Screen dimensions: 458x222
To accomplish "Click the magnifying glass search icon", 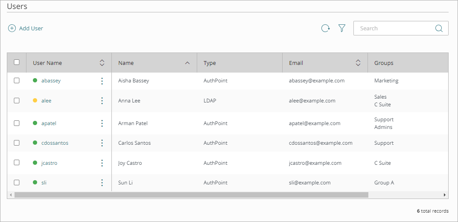I will [439, 29].
